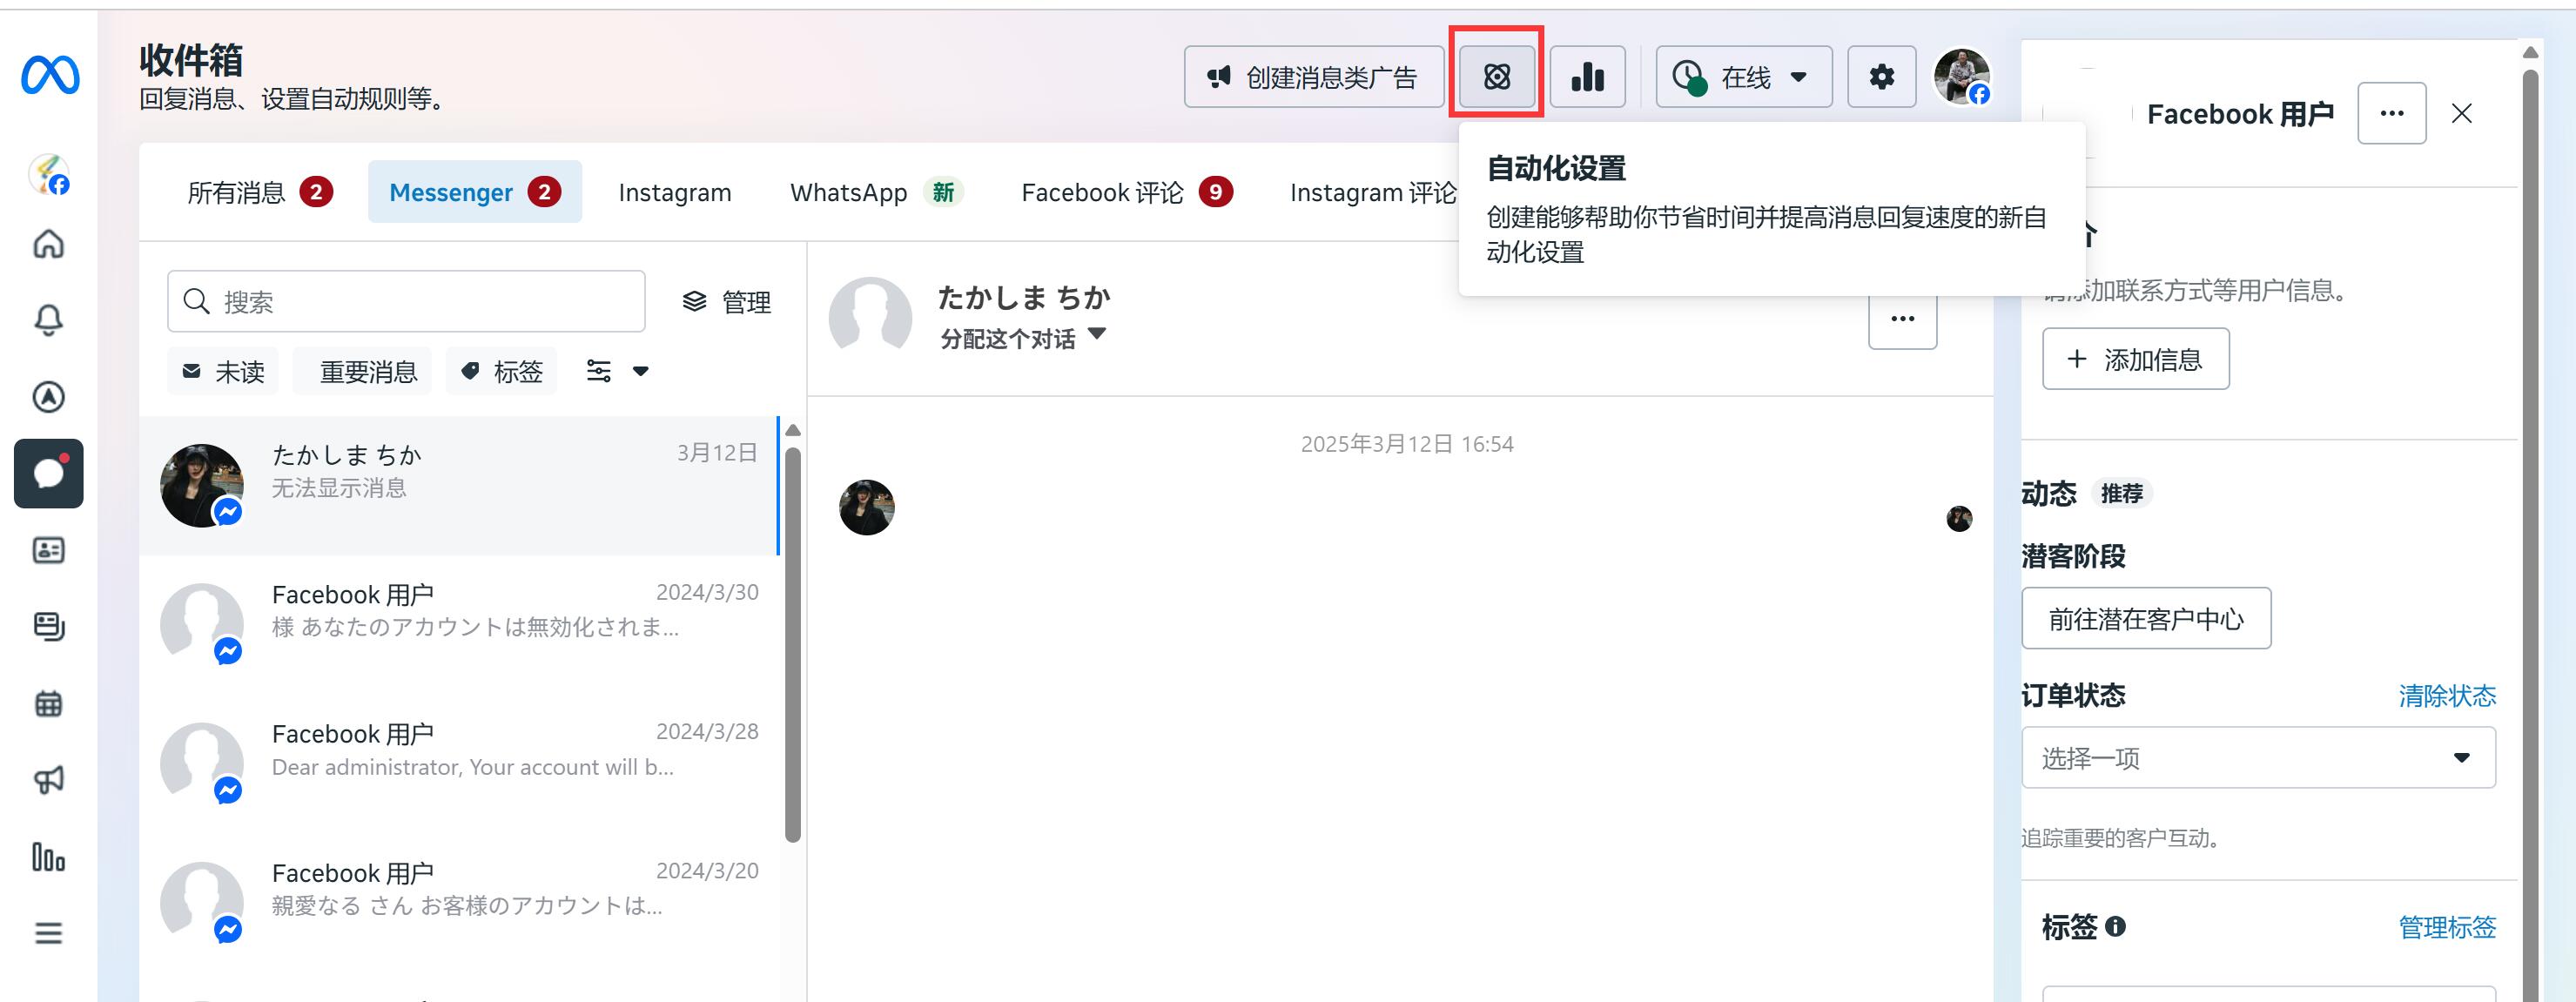Viewport: 2576px width, 1002px height.
Task: Click the conversation more options button
Action: pos(1903,318)
